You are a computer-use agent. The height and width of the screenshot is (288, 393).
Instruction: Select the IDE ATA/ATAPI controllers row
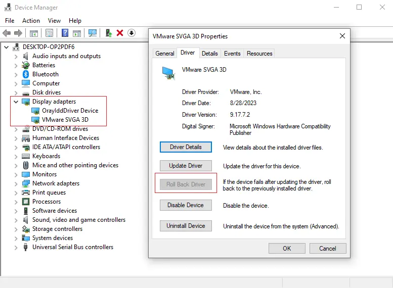pyautogui.click(x=66, y=147)
